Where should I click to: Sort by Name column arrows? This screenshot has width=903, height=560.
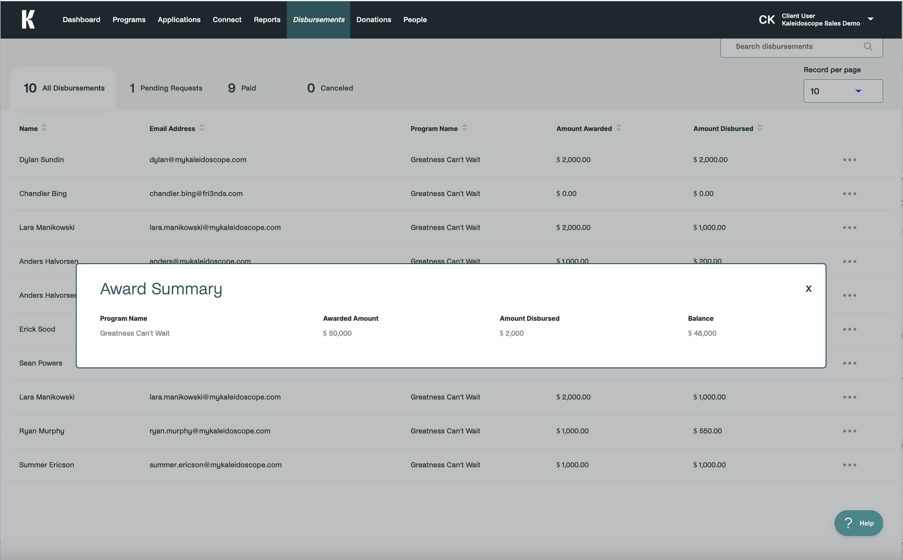44,128
